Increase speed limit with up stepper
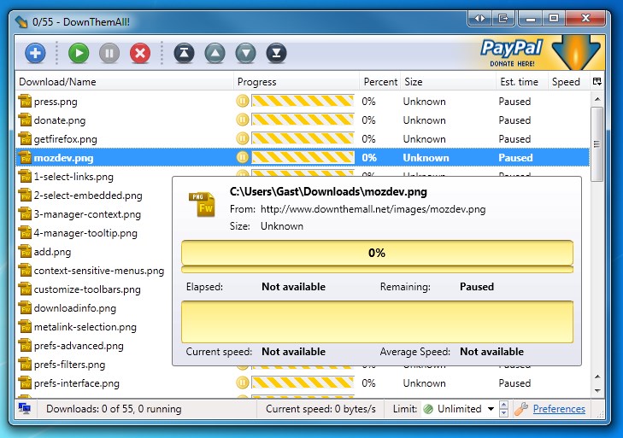The height and width of the screenshot is (438, 623). (x=504, y=405)
